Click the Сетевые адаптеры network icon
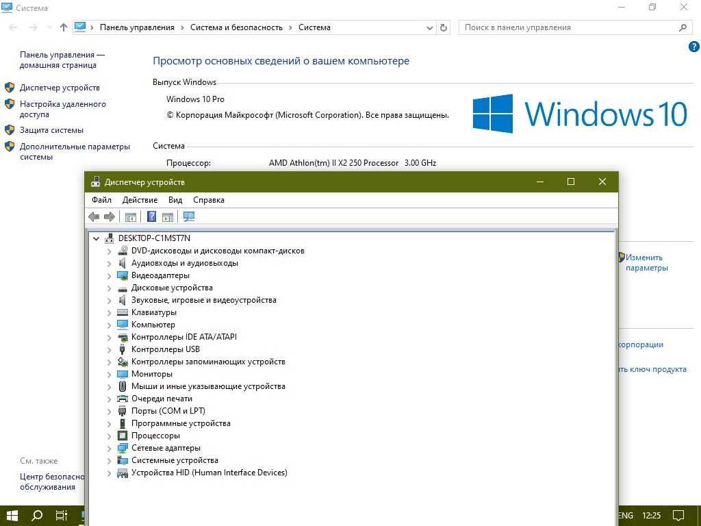 coord(122,448)
